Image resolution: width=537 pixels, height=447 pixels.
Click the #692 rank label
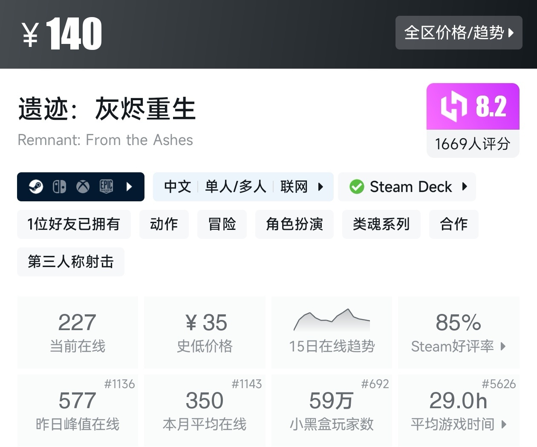coord(375,384)
